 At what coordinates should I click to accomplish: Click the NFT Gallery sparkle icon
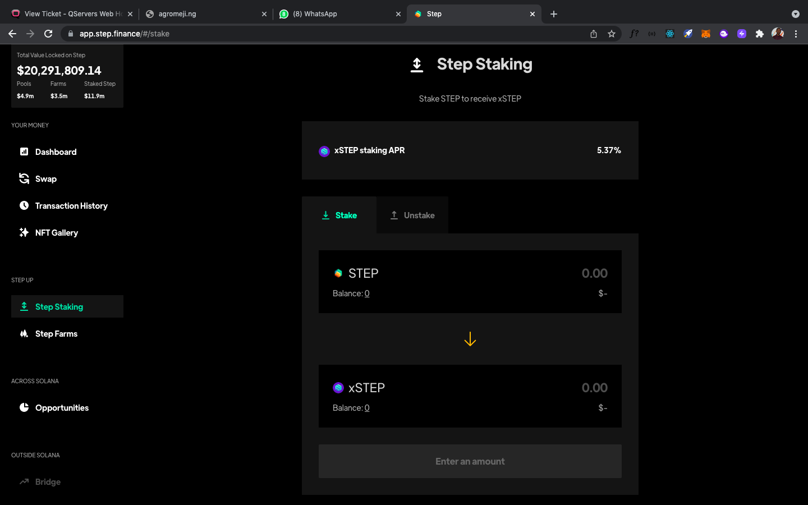click(x=24, y=232)
